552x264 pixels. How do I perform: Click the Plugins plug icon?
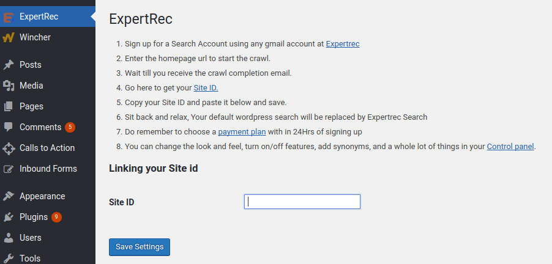[x=9, y=217]
